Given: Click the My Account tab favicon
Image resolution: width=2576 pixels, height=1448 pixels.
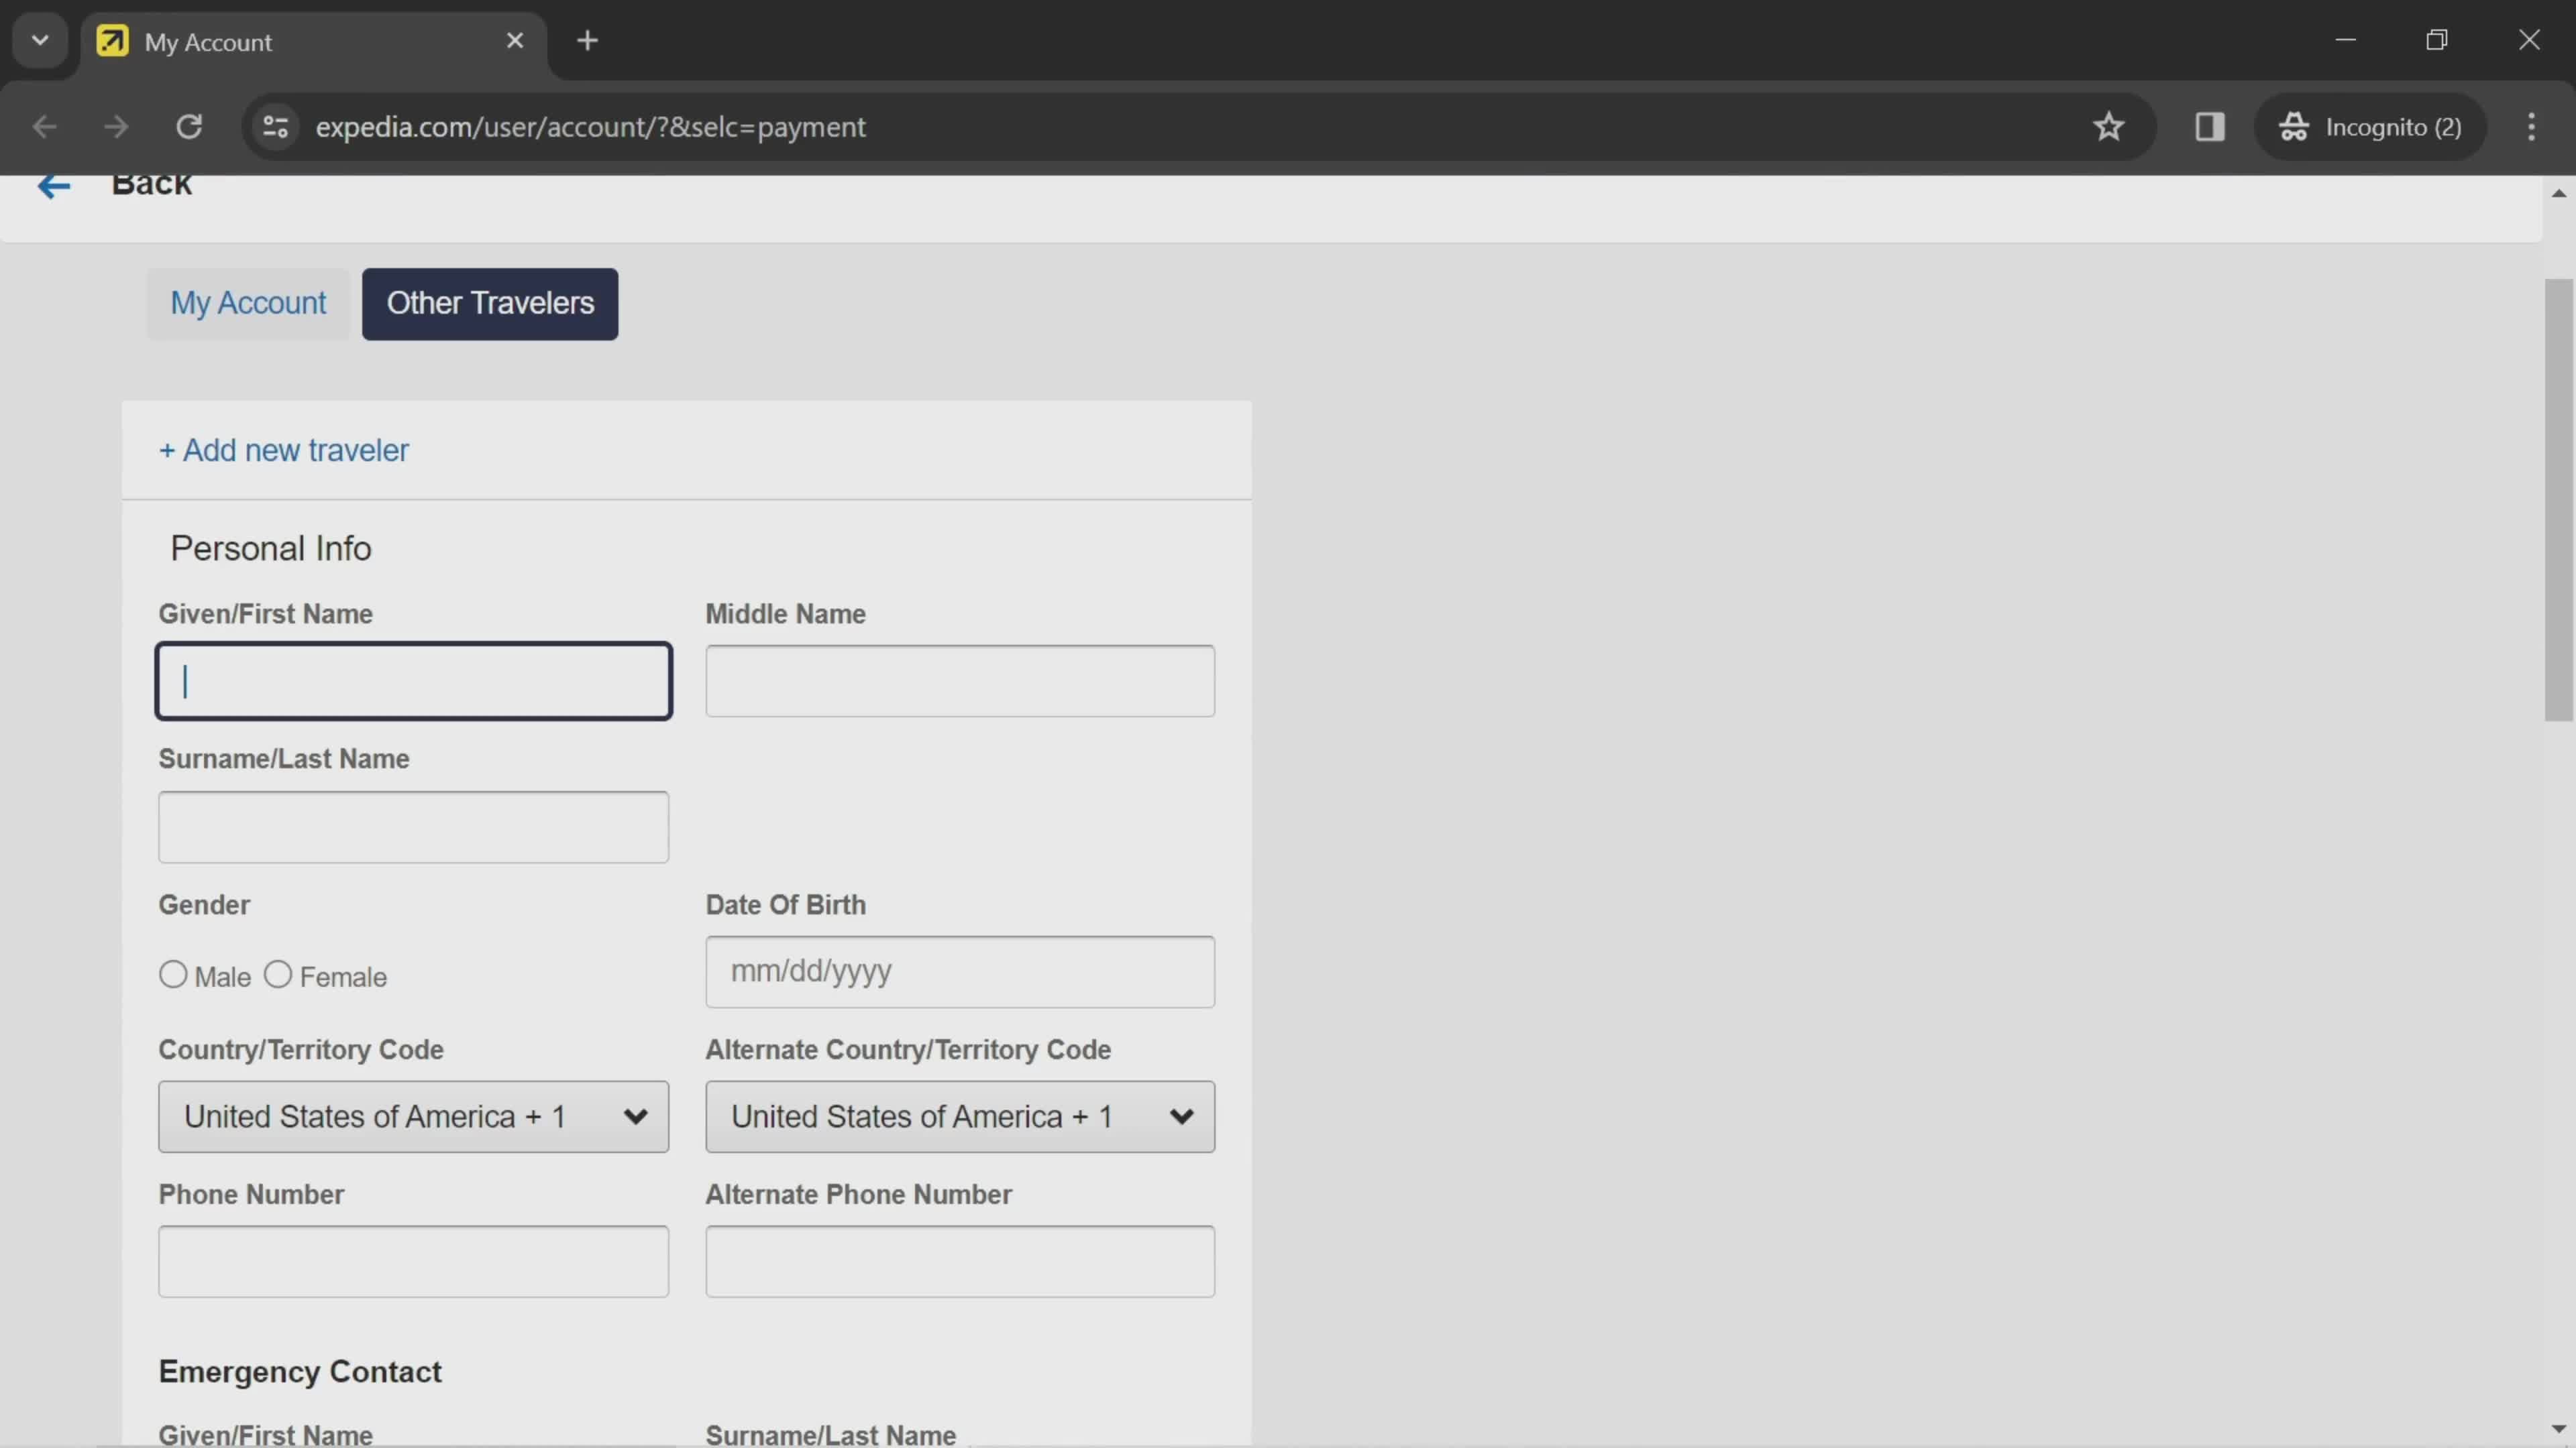Looking at the screenshot, I should click(x=112, y=41).
